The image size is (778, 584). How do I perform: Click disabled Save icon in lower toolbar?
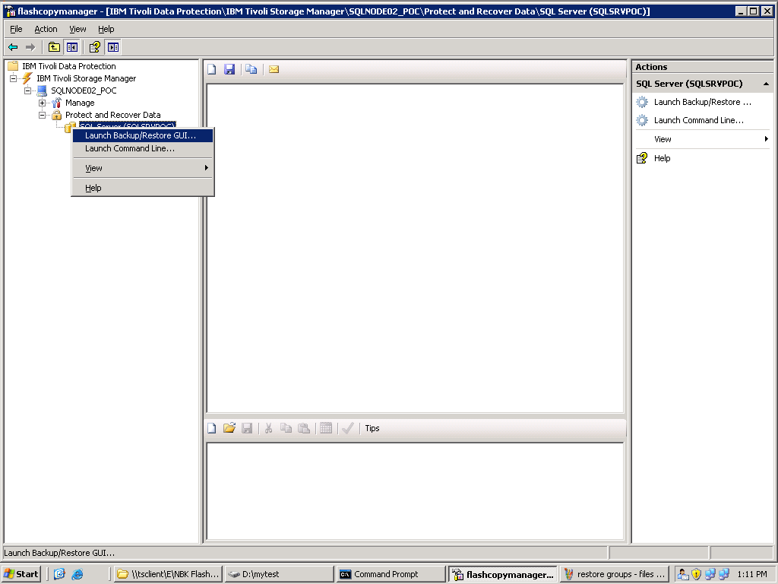(x=247, y=428)
